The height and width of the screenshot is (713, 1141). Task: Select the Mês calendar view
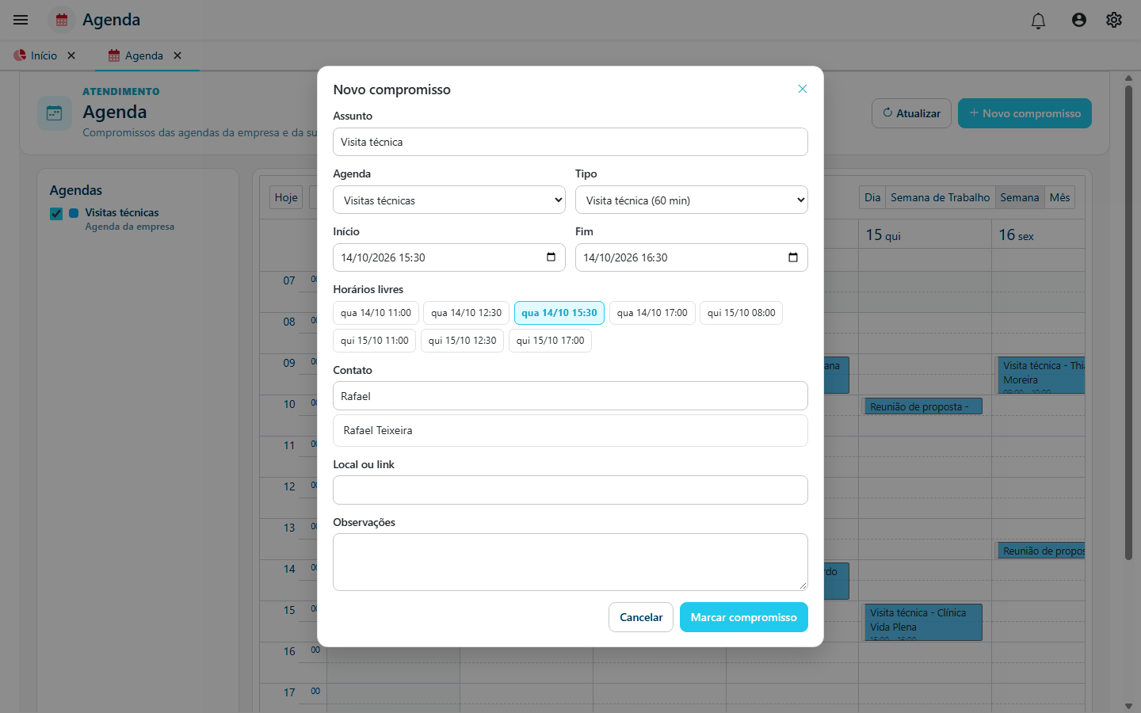(1059, 197)
